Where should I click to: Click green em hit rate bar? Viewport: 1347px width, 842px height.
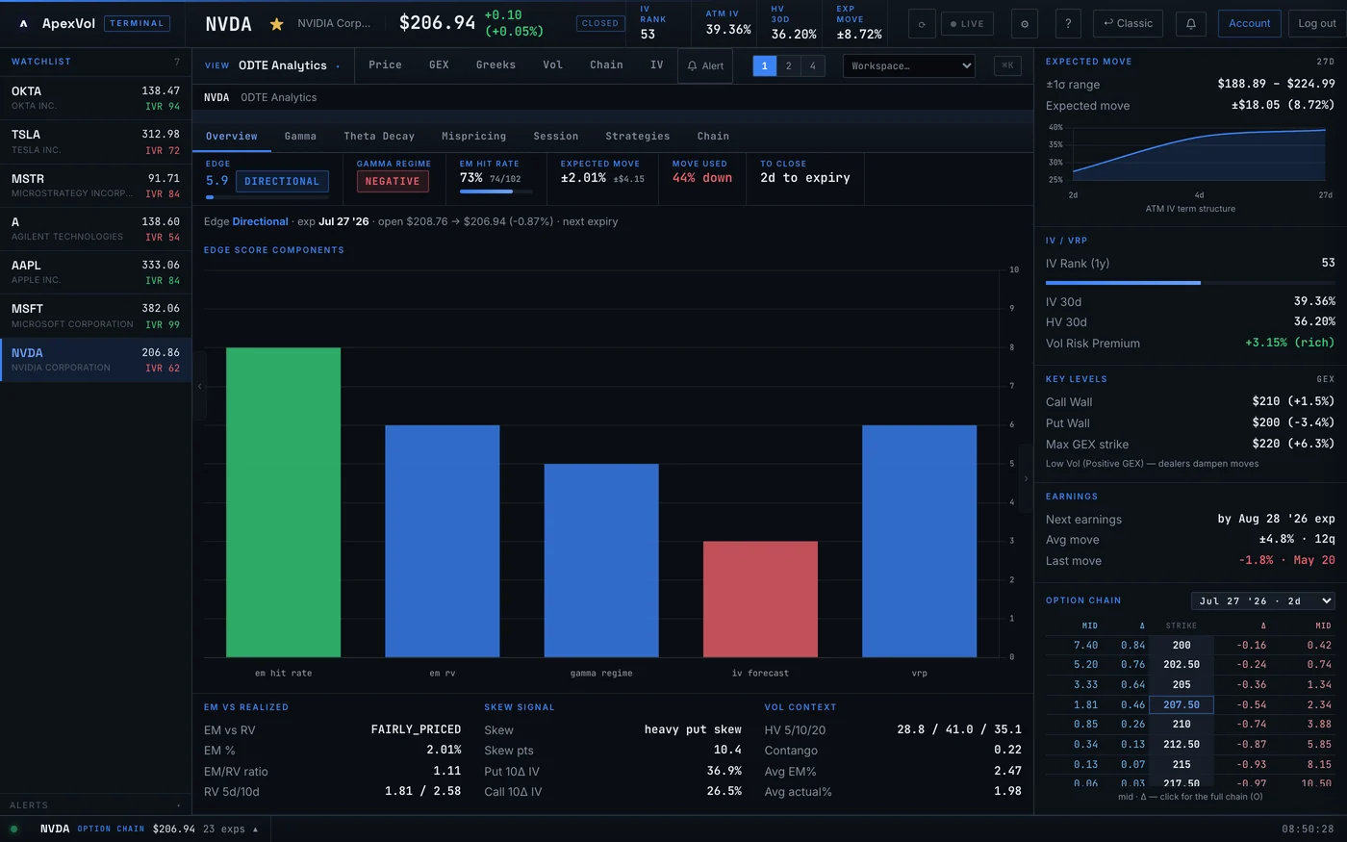[283, 502]
